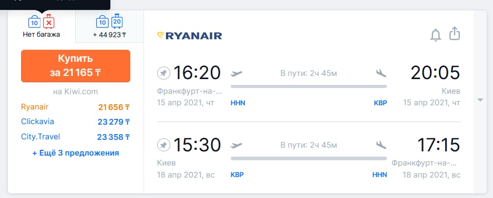
Task: Open the Ryanair offer for 21 656 ₸
Action: coord(76,107)
